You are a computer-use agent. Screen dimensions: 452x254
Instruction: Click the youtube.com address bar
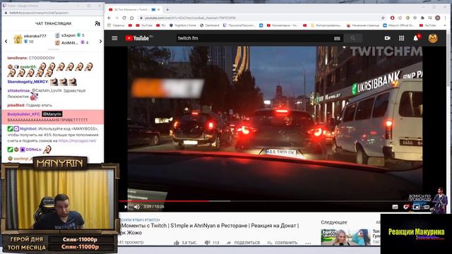pos(259,18)
